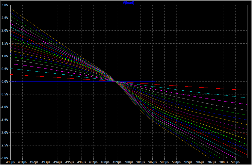Click the 500µs time axis label
The height and width of the screenshot is (165, 252).
tap(129, 162)
